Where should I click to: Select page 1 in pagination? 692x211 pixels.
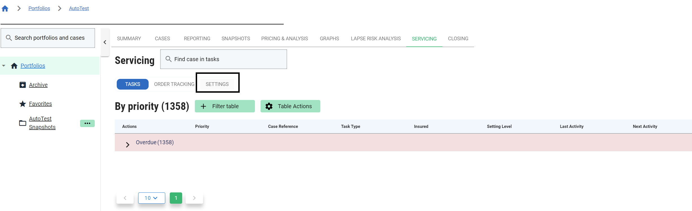[176, 198]
